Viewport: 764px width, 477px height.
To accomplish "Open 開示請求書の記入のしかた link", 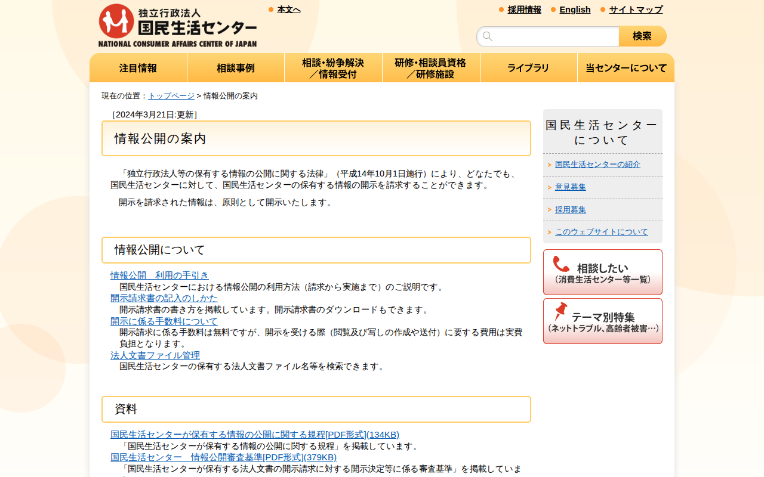I will (164, 298).
